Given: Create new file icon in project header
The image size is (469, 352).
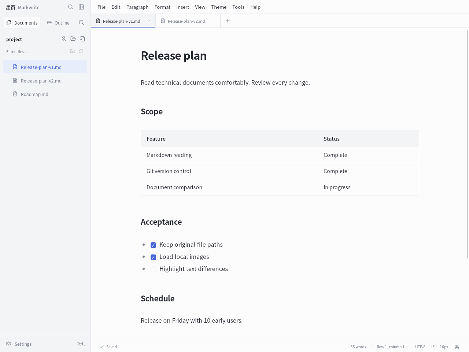Looking at the screenshot, I should pyautogui.click(x=82, y=39).
